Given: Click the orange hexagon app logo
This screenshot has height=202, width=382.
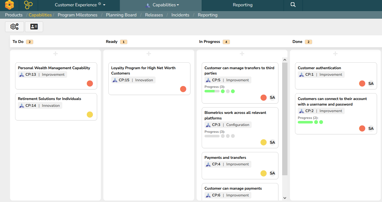Looking at the screenshot, I should click(9, 5).
